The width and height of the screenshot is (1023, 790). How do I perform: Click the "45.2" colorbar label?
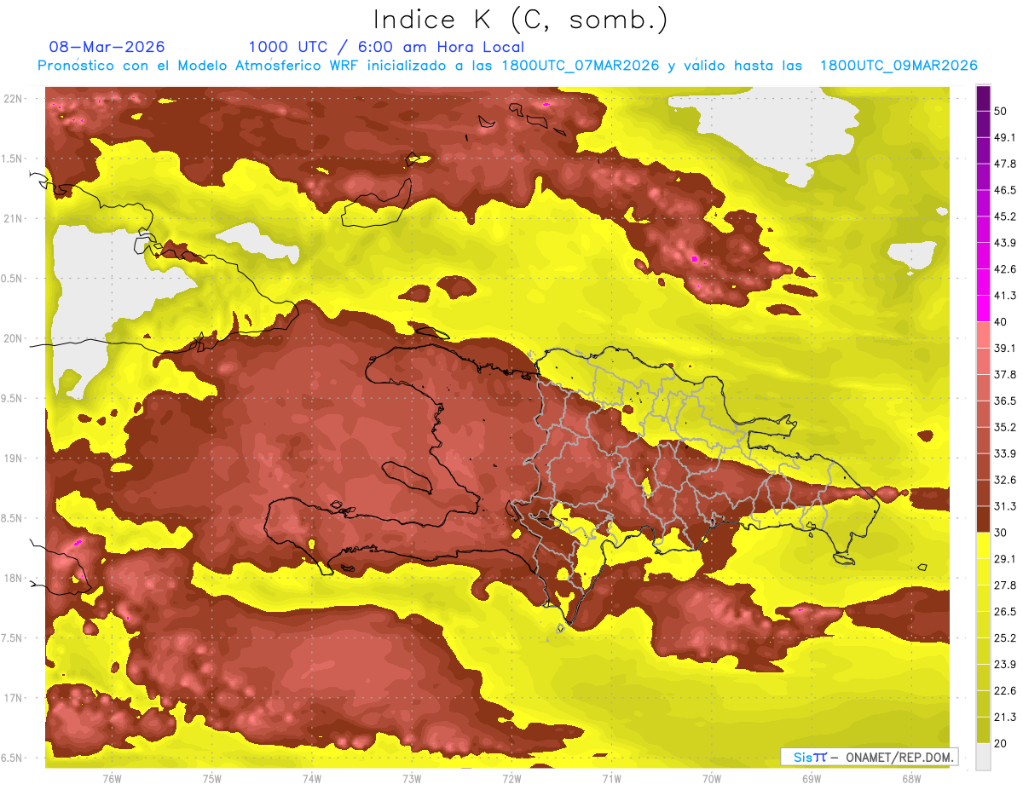(x=1005, y=216)
